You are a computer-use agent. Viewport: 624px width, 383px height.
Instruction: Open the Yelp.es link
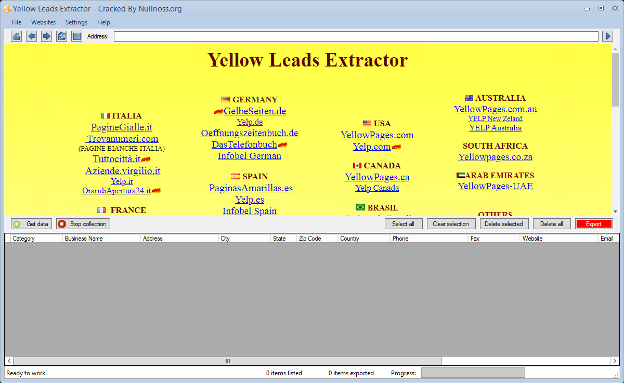pos(250,200)
